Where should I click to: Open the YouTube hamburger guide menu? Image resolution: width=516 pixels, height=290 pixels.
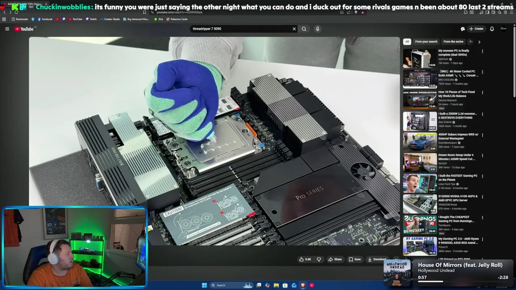(x=7, y=29)
